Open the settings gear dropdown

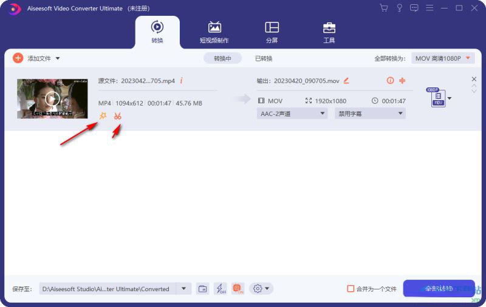point(261,289)
